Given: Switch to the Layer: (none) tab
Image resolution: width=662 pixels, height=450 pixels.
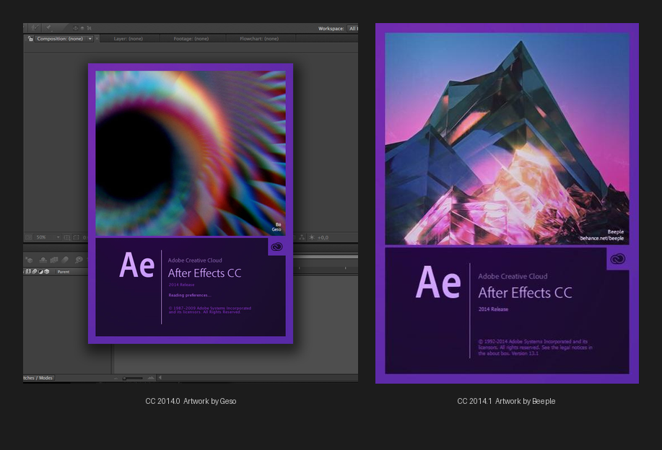Looking at the screenshot, I should point(129,39).
